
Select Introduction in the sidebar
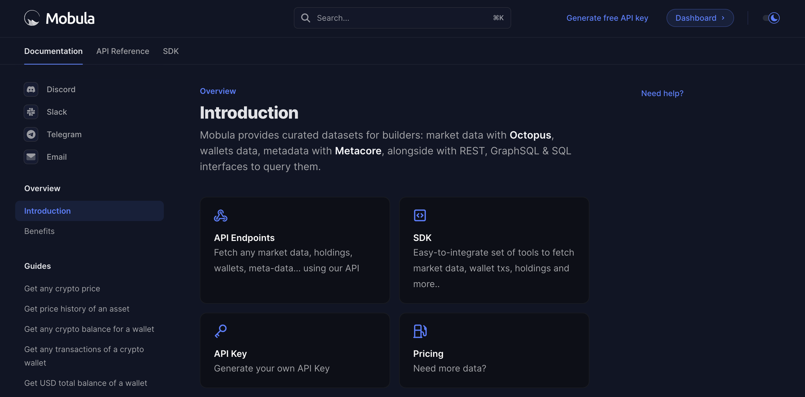(x=89, y=211)
